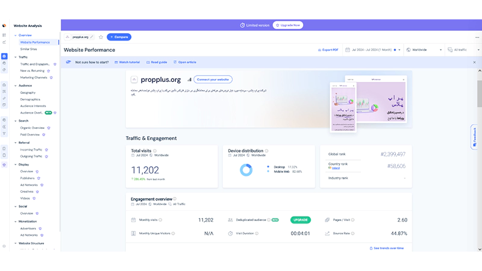482x271 pixels.
Task: Click the star icon next to Incoming Traffic
Action: (x=46, y=150)
